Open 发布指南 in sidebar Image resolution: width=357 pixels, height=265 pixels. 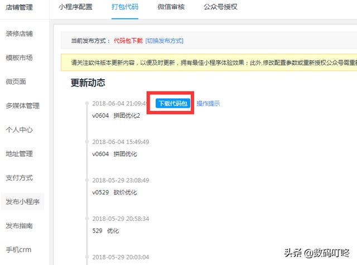[19, 225]
